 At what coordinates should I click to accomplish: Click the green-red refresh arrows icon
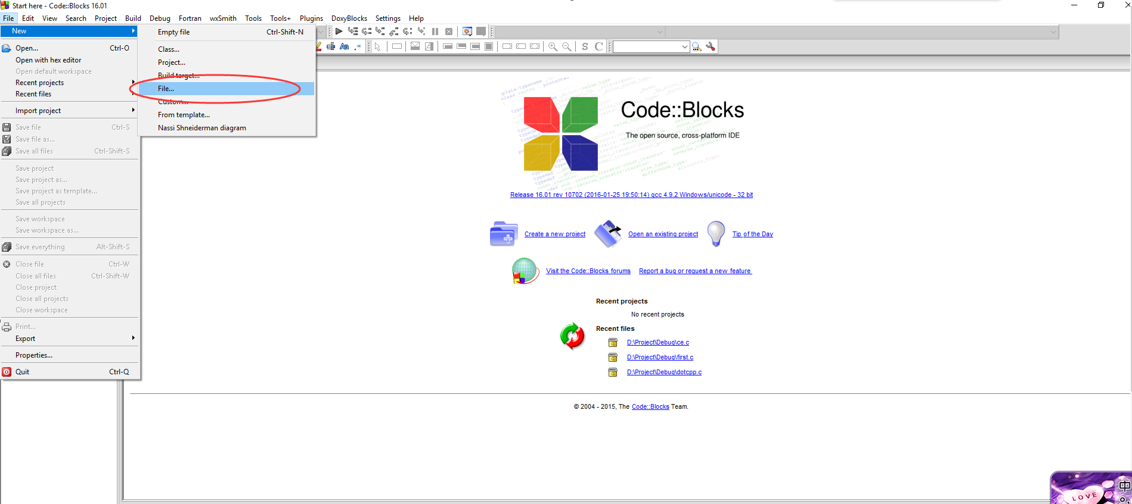[x=572, y=336]
